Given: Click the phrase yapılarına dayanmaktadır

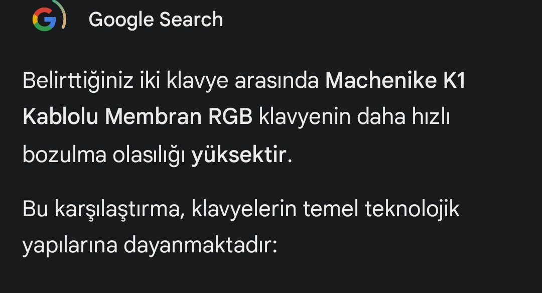Looking at the screenshot, I should (x=150, y=246).
